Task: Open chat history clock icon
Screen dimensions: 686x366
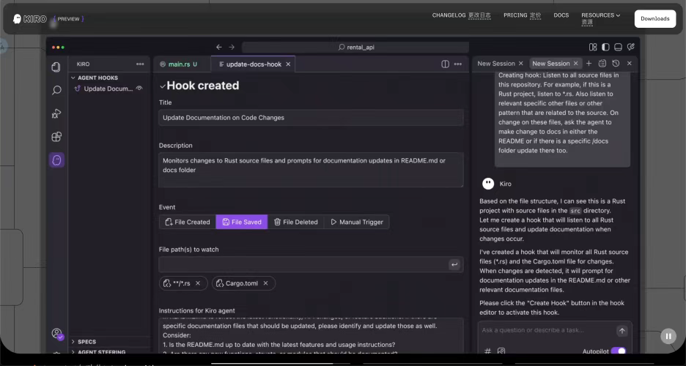Action: (616, 64)
